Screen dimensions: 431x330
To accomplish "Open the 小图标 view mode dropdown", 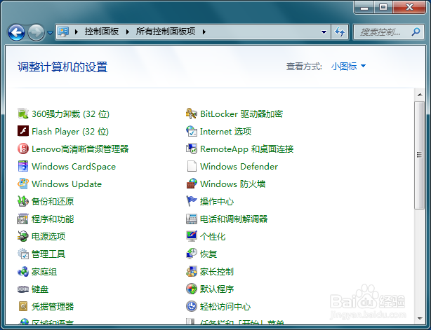I will click(349, 66).
